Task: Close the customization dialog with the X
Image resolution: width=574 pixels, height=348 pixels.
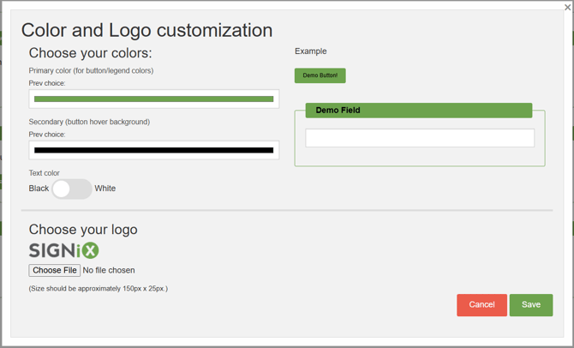Action: point(567,7)
